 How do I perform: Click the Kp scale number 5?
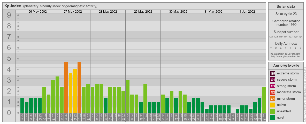pyautogui.click(x=9, y=59)
